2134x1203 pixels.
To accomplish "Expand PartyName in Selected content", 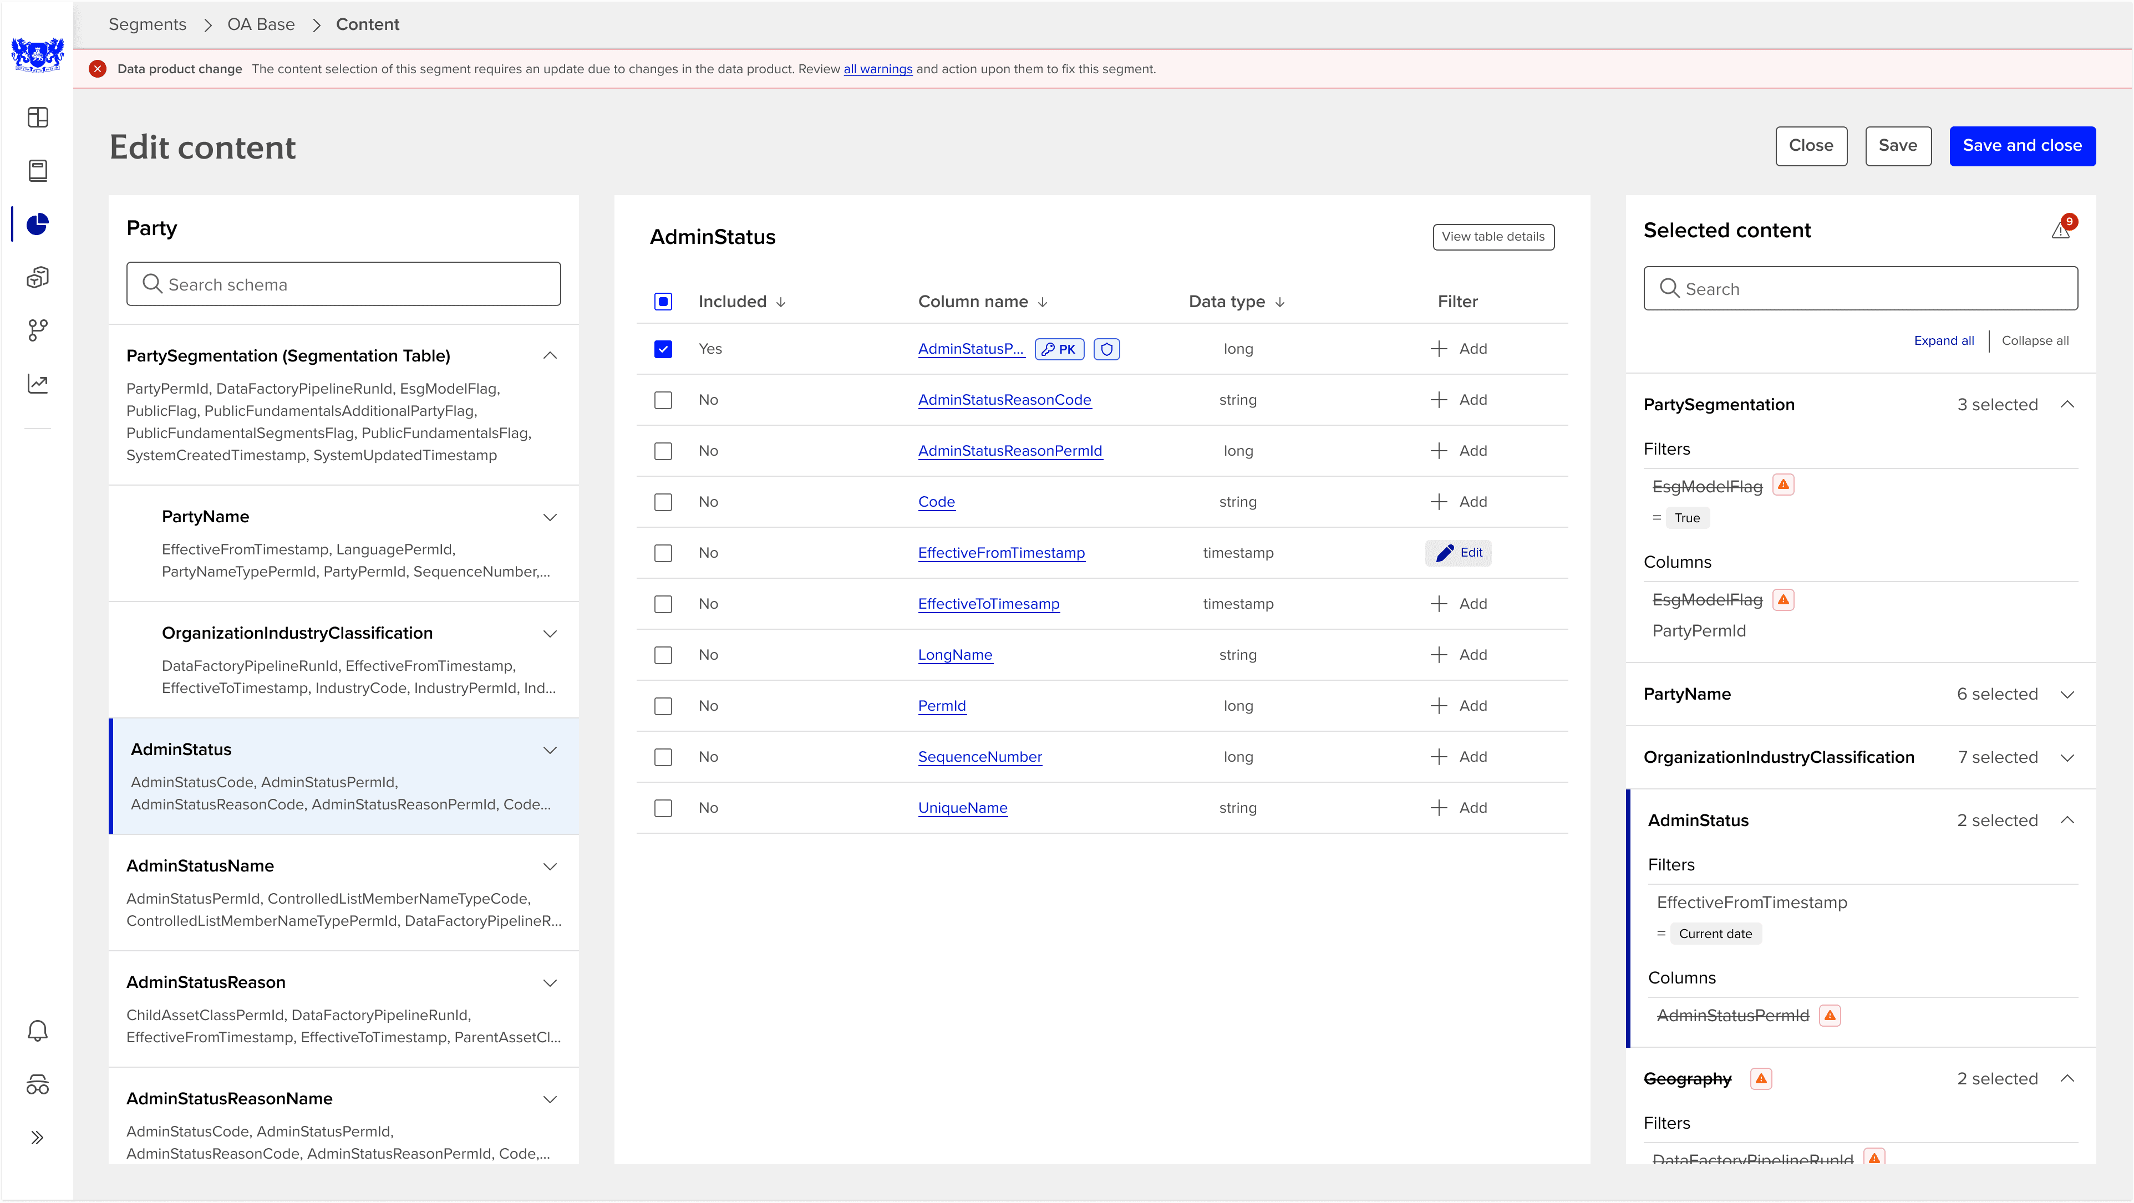I will [2067, 695].
